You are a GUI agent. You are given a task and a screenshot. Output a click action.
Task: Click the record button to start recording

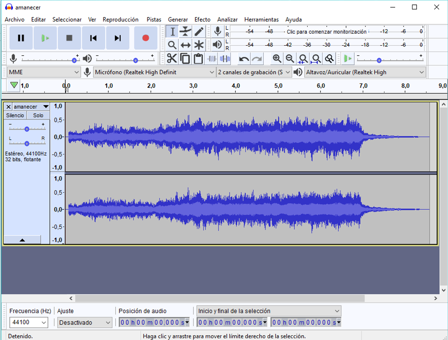[x=145, y=38]
